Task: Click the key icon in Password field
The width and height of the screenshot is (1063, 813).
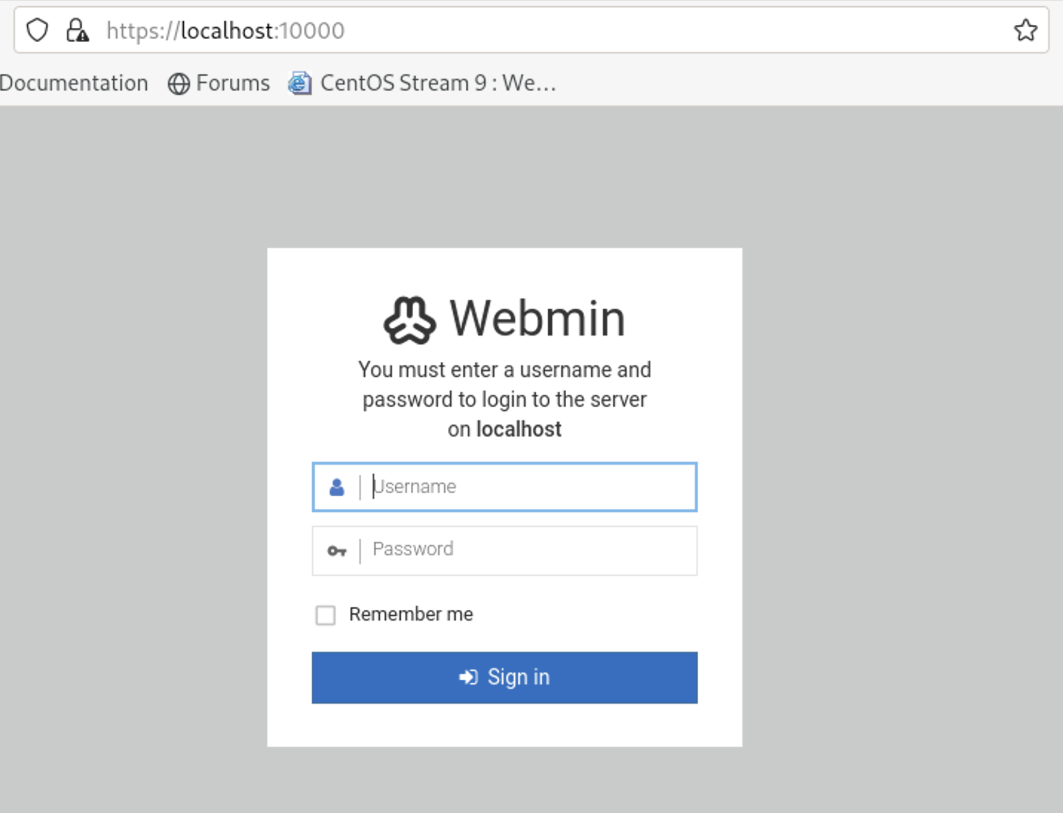Action: [336, 551]
